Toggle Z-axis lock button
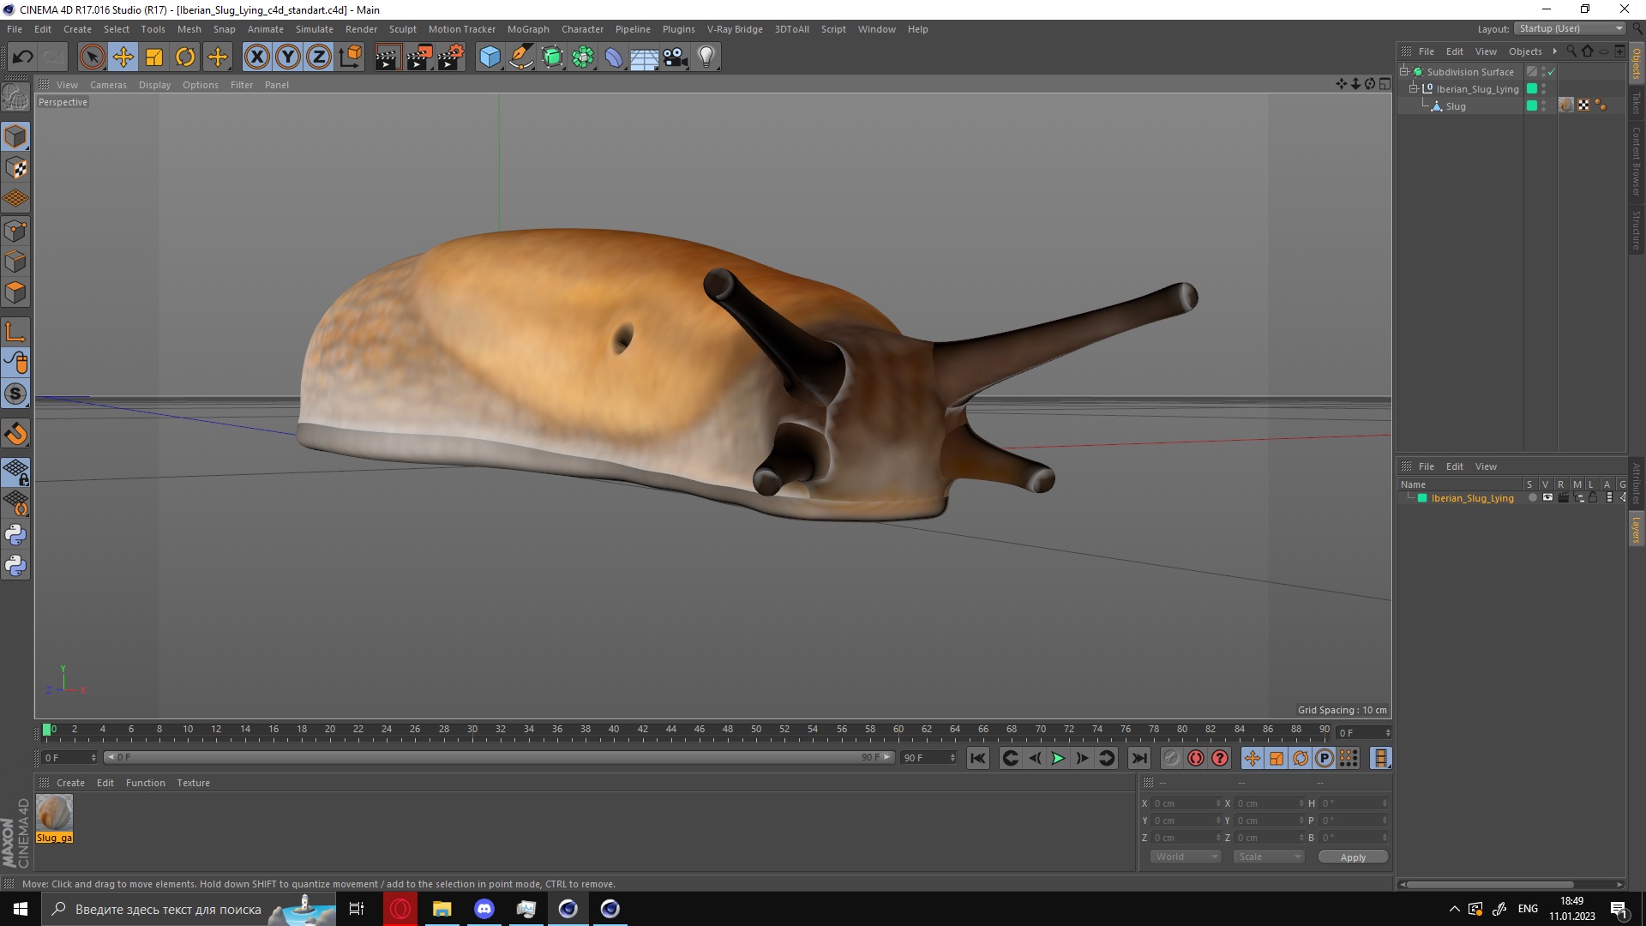 [318, 57]
